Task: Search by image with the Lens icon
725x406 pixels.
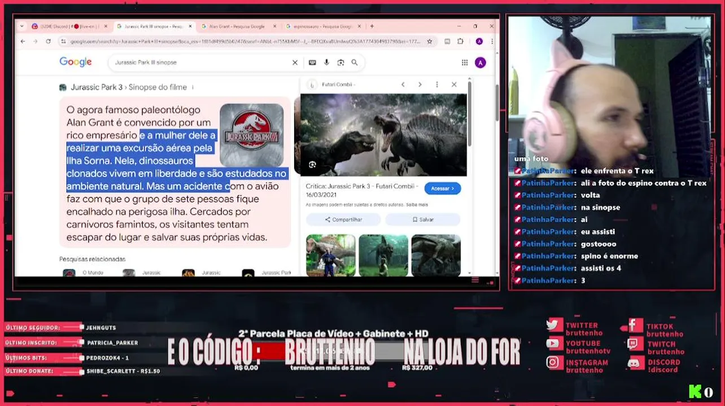Action: [340, 63]
